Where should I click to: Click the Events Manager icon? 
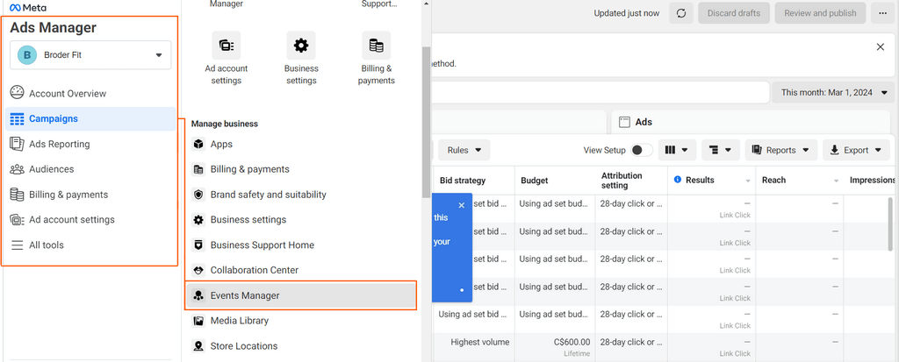click(x=198, y=295)
